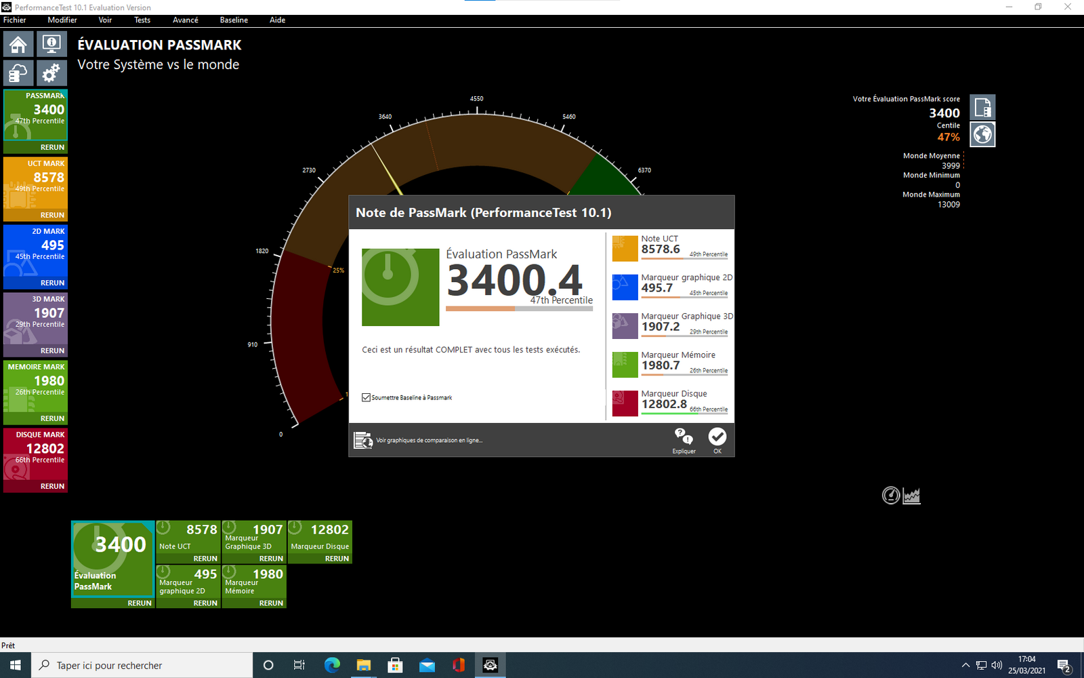Click the purple Marqueur Graphique 3D icon
The width and height of the screenshot is (1084, 678).
625,326
